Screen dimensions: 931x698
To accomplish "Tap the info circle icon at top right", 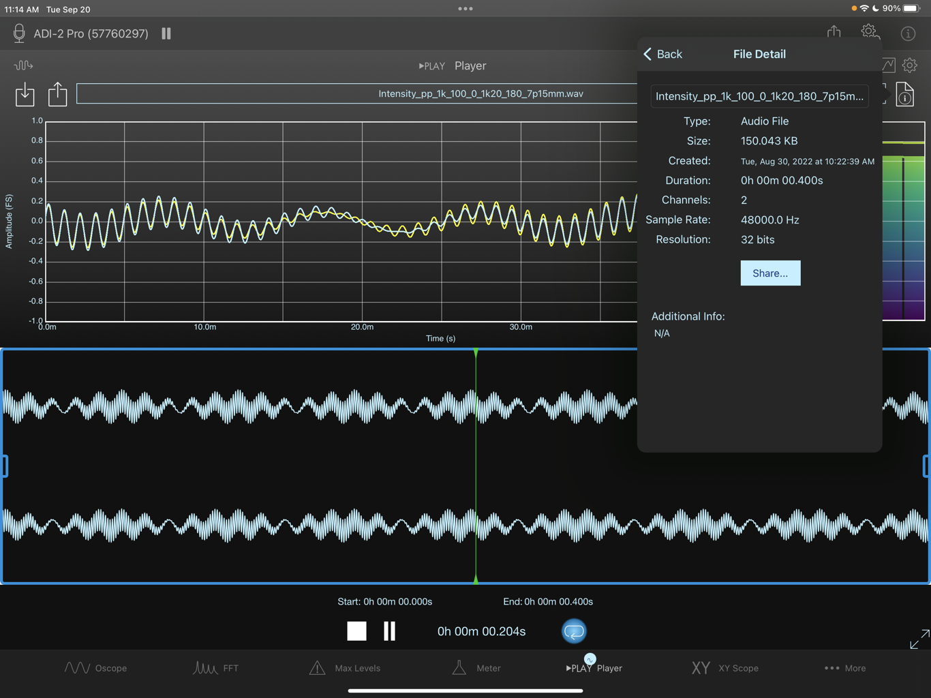I will (x=908, y=33).
